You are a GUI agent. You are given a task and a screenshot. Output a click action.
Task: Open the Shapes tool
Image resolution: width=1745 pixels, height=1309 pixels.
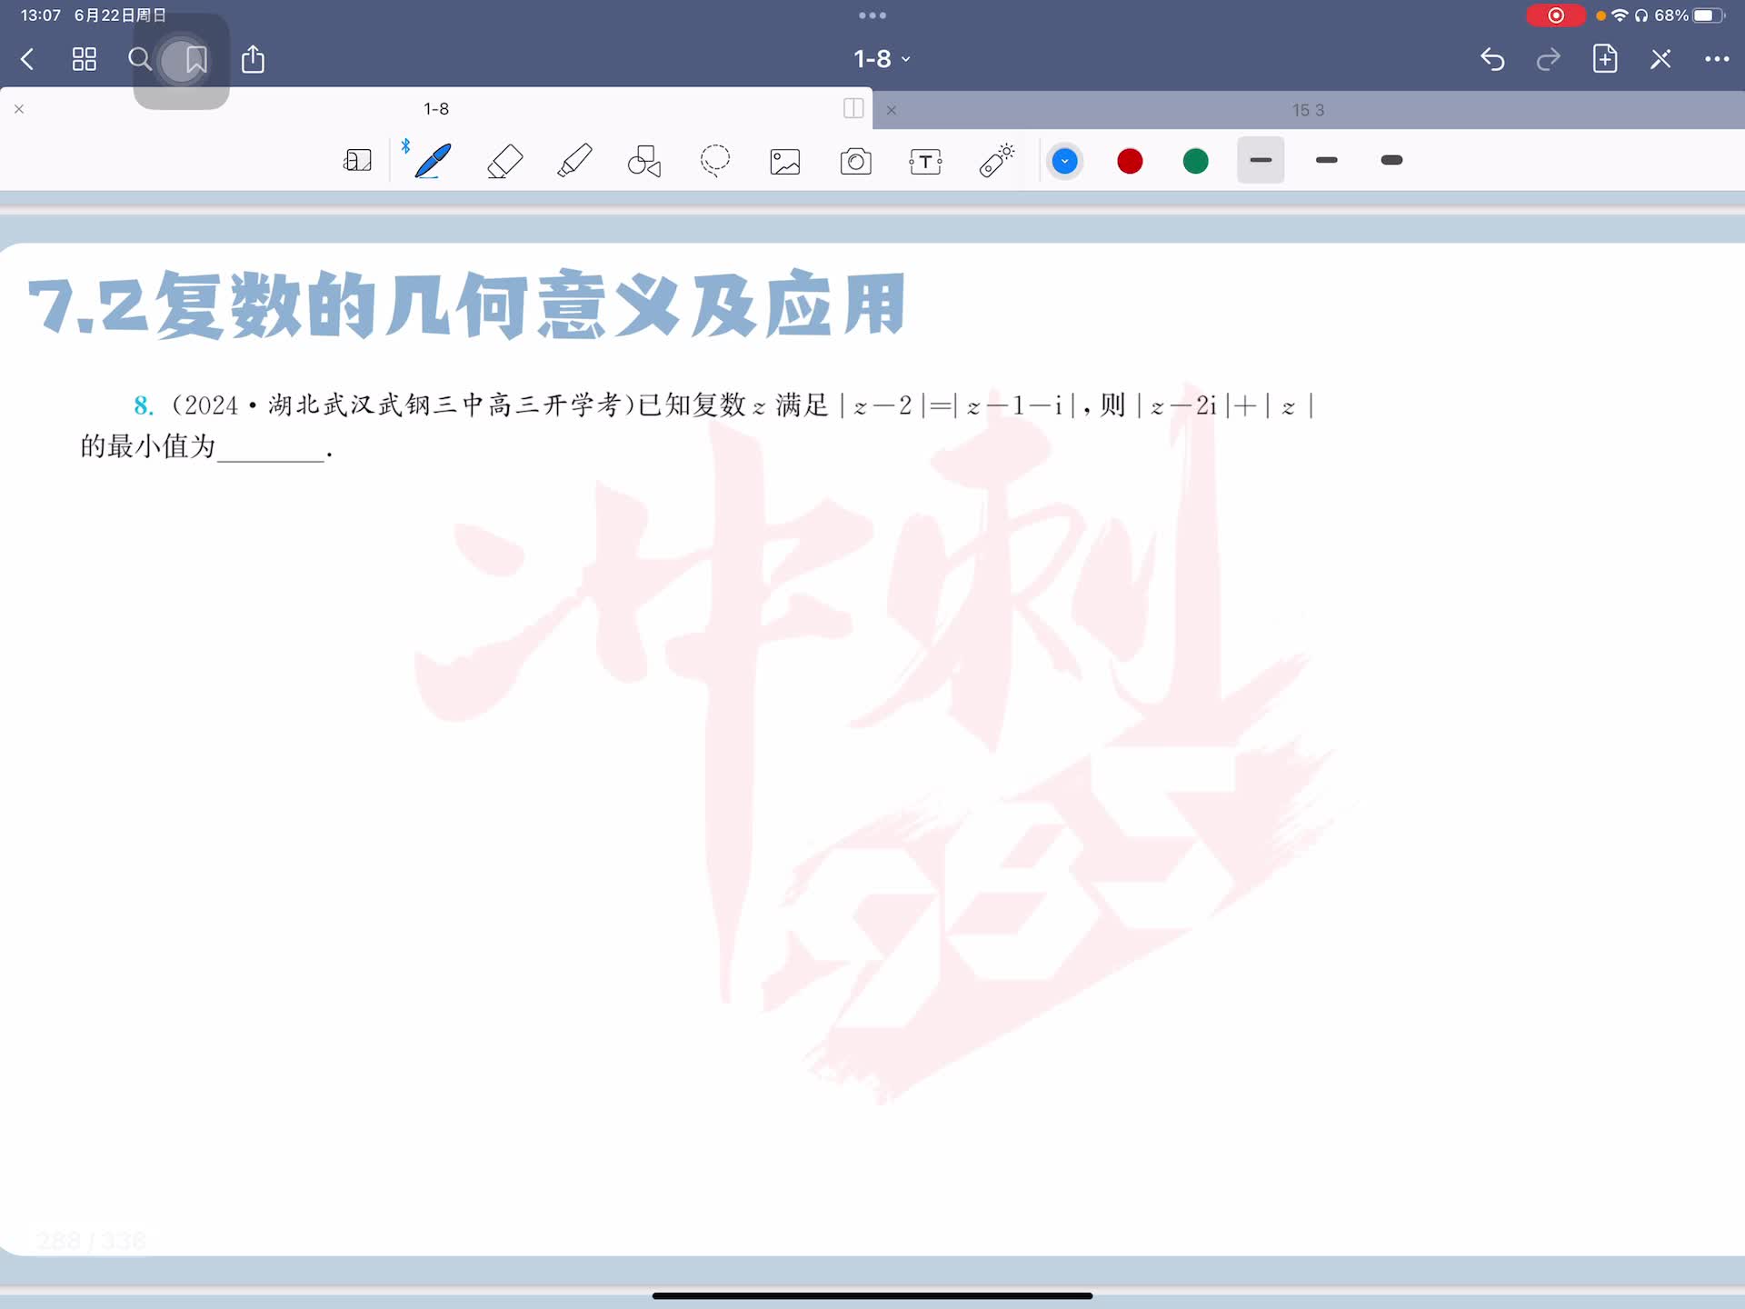coord(644,161)
